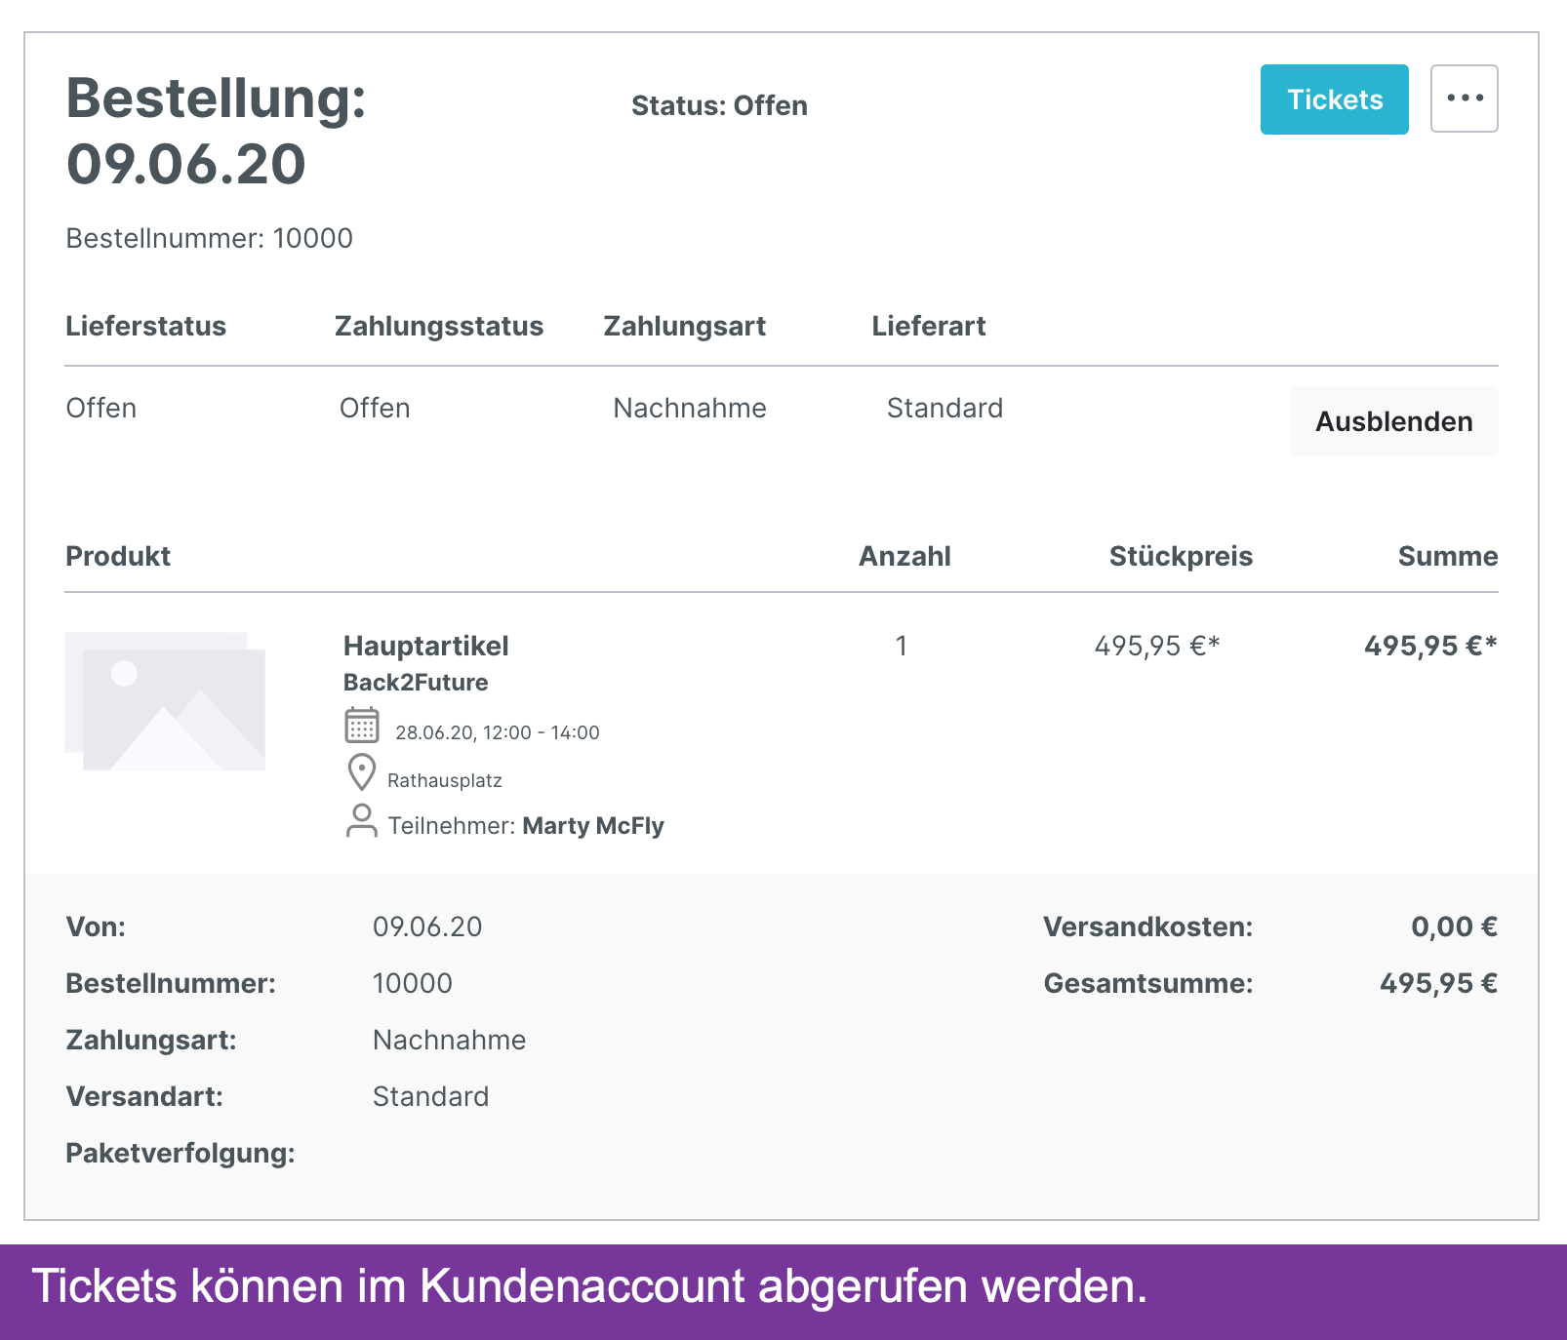Image resolution: width=1567 pixels, height=1340 pixels.
Task: Click the 'Status: Offen' label
Action: point(719,105)
